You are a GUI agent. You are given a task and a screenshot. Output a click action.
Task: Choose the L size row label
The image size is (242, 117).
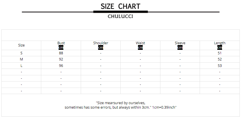coord(21,66)
